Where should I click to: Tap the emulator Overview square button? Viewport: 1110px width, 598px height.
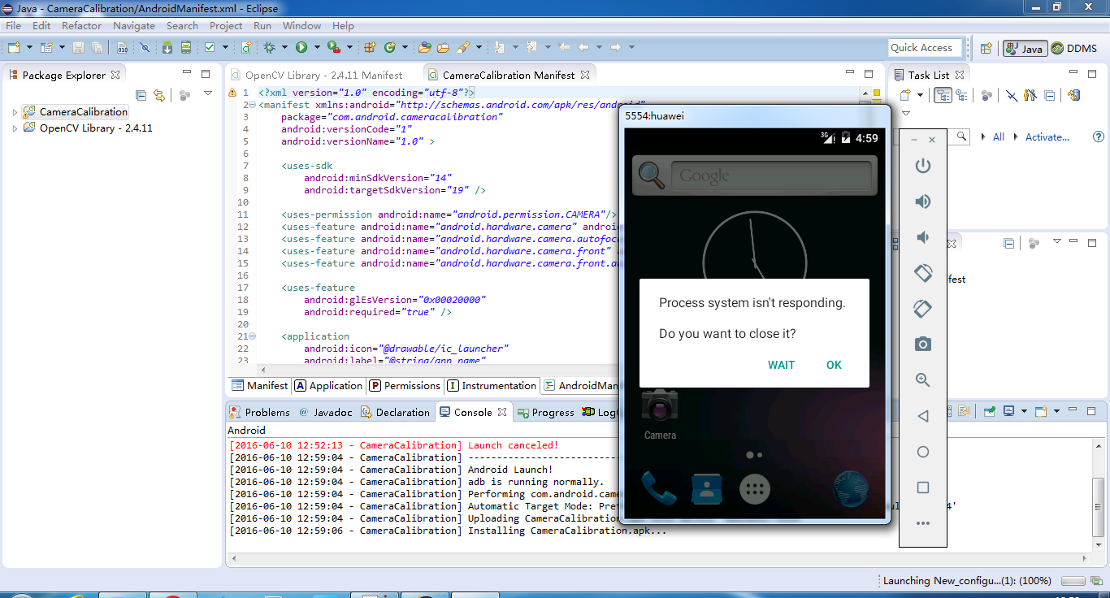922,487
